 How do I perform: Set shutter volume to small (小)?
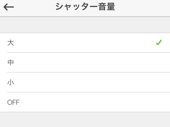85,82
